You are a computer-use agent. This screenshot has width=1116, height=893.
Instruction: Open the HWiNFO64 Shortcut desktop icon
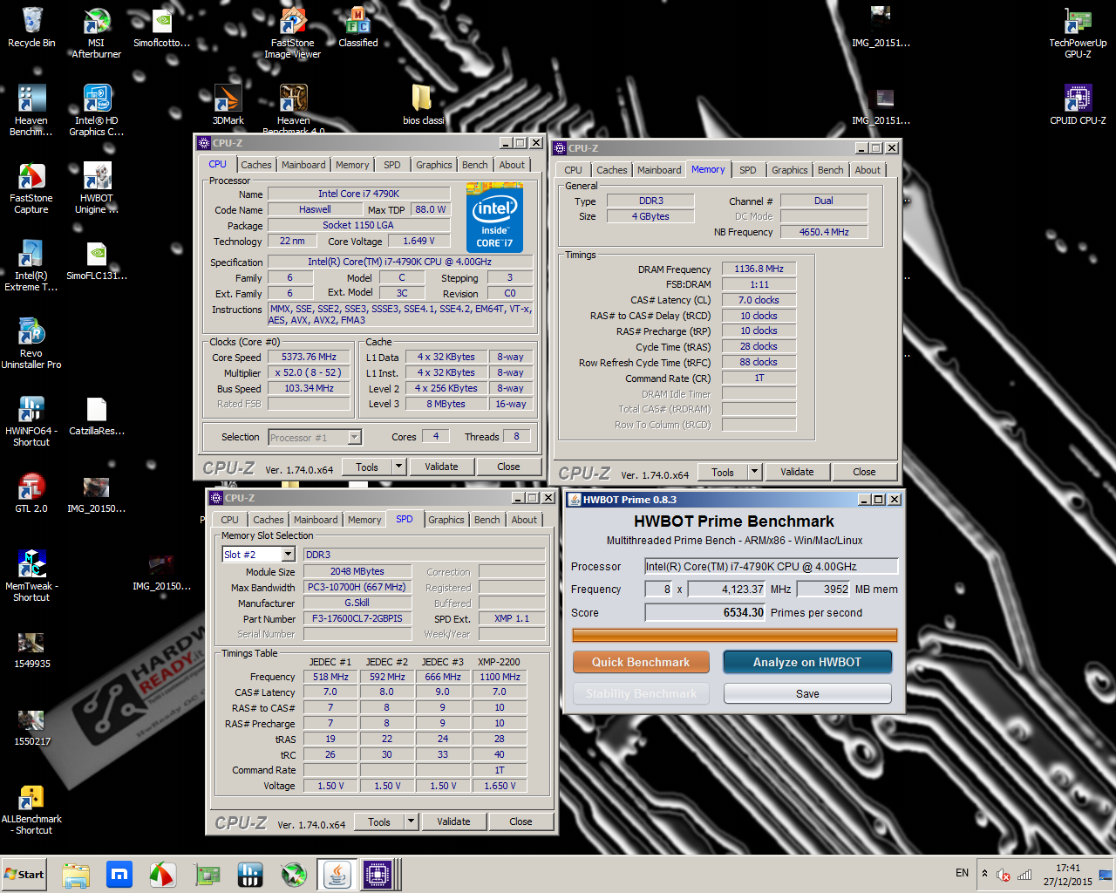[31, 421]
